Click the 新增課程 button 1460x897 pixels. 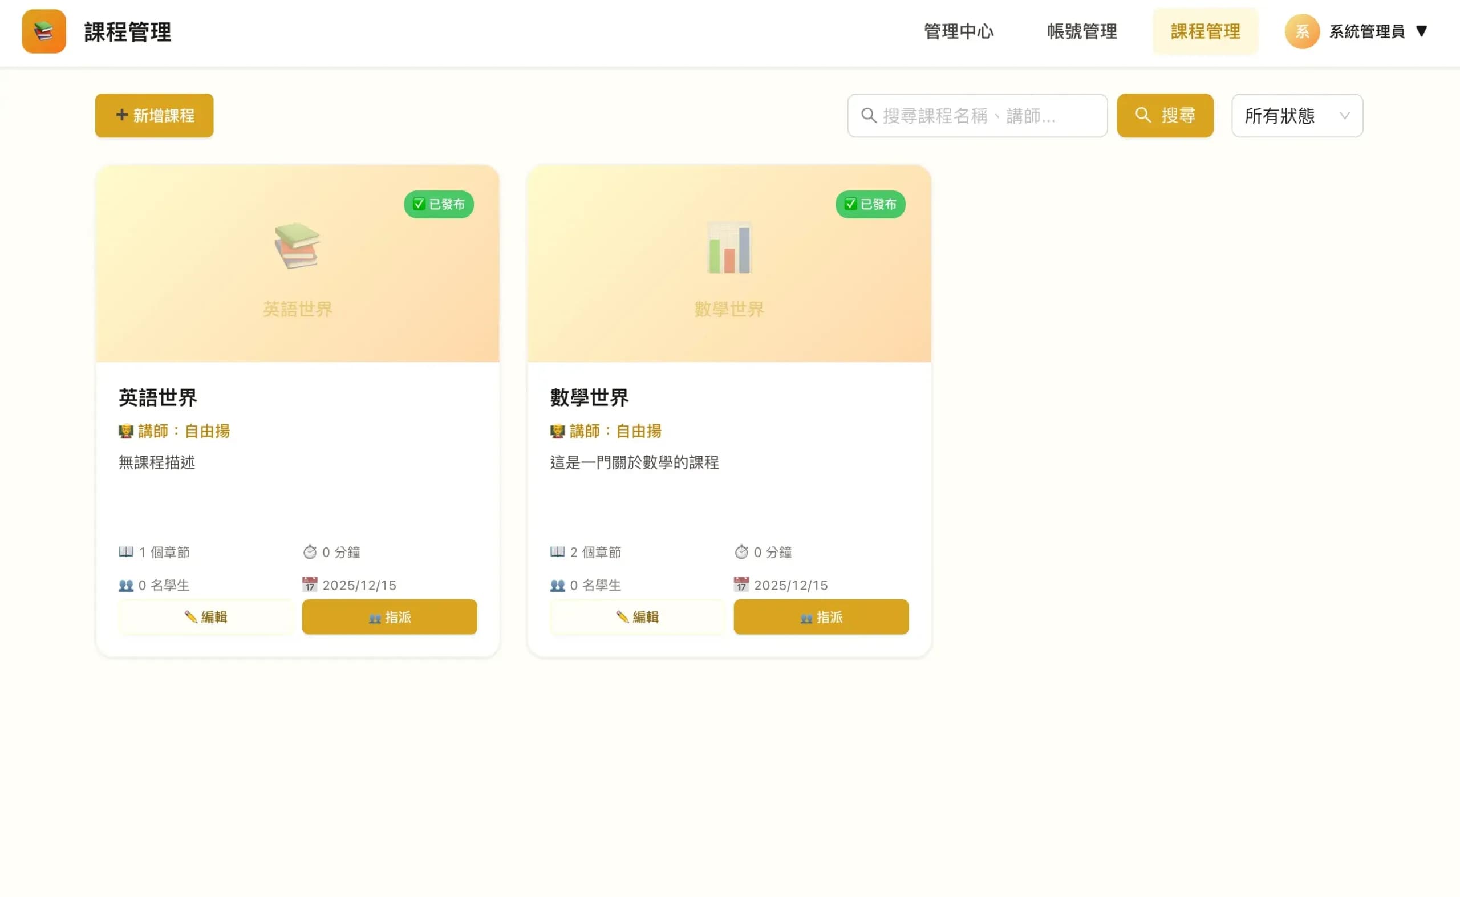pos(153,116)
